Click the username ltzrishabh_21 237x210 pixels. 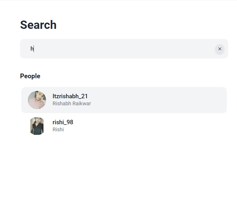[x=70, y=96]
